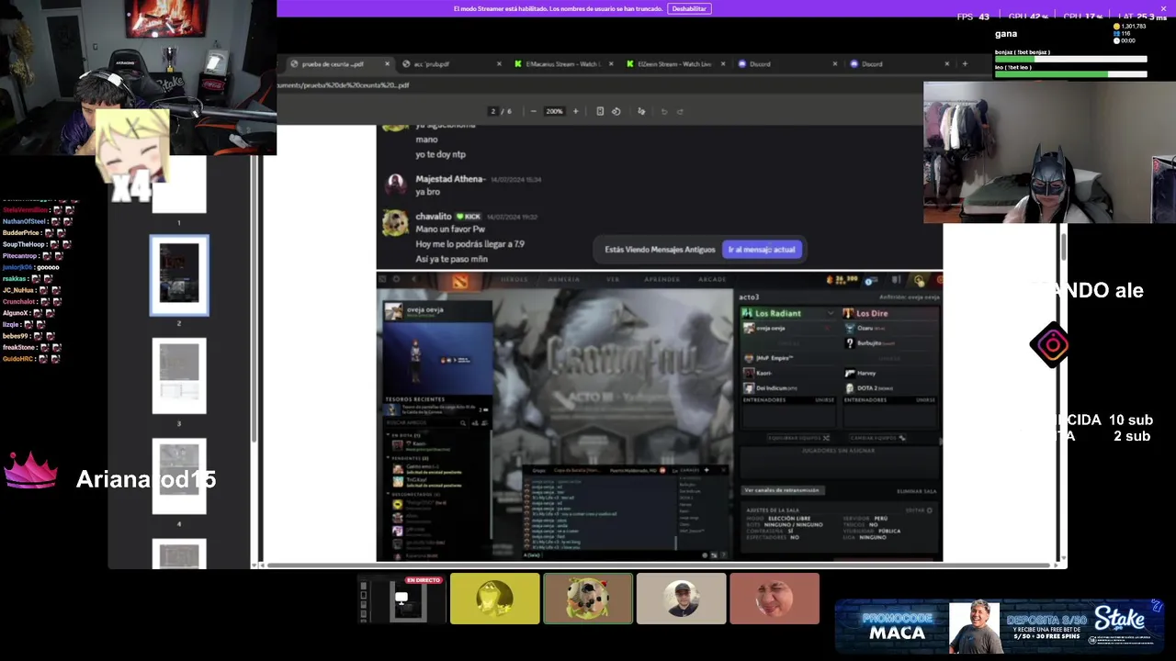This screenshot has height=661, width=1176.
Task: Rotate the PDF page using rotate icon
Action: 616,111
